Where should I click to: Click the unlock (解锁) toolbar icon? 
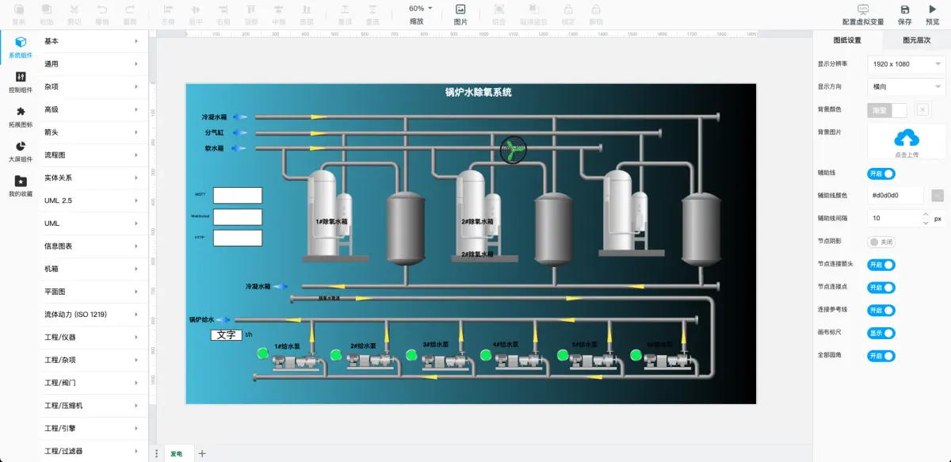(x=596, y=10)
